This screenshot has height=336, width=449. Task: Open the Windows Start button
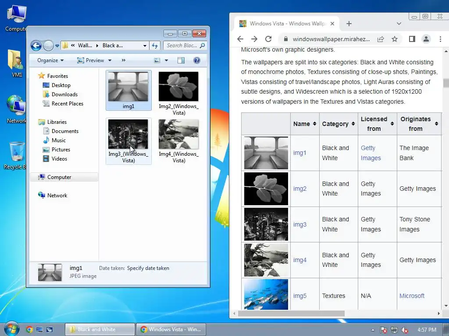pos(11,329)
